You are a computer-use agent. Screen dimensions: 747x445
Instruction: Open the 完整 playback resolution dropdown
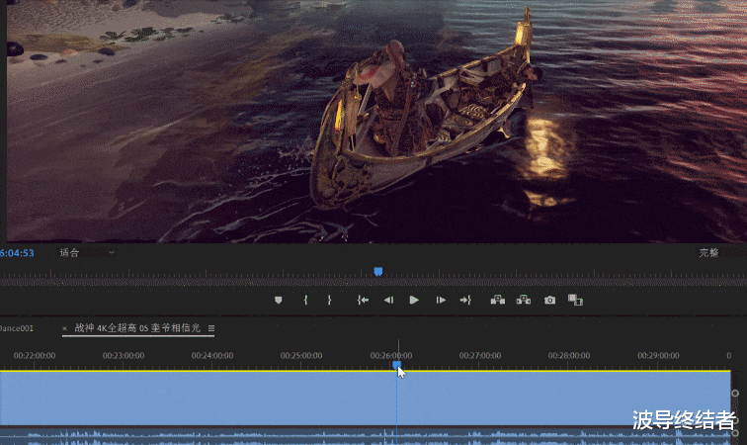tap(714, 253)
